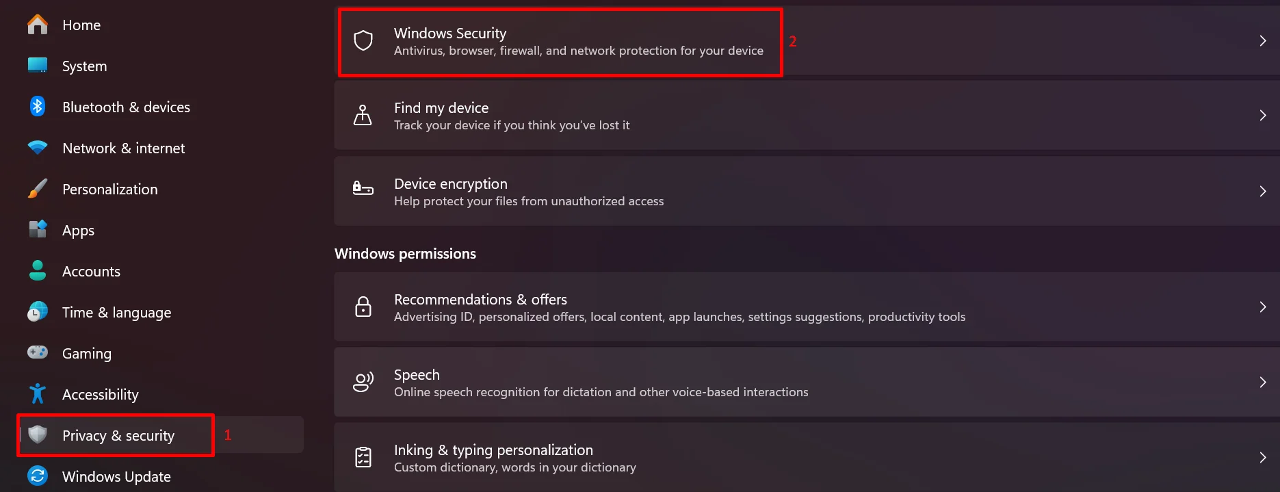Viewport: 1280px width, 492px height.
Task: Open Windows Update via its circular arrows icon
Action: (37, 476)
